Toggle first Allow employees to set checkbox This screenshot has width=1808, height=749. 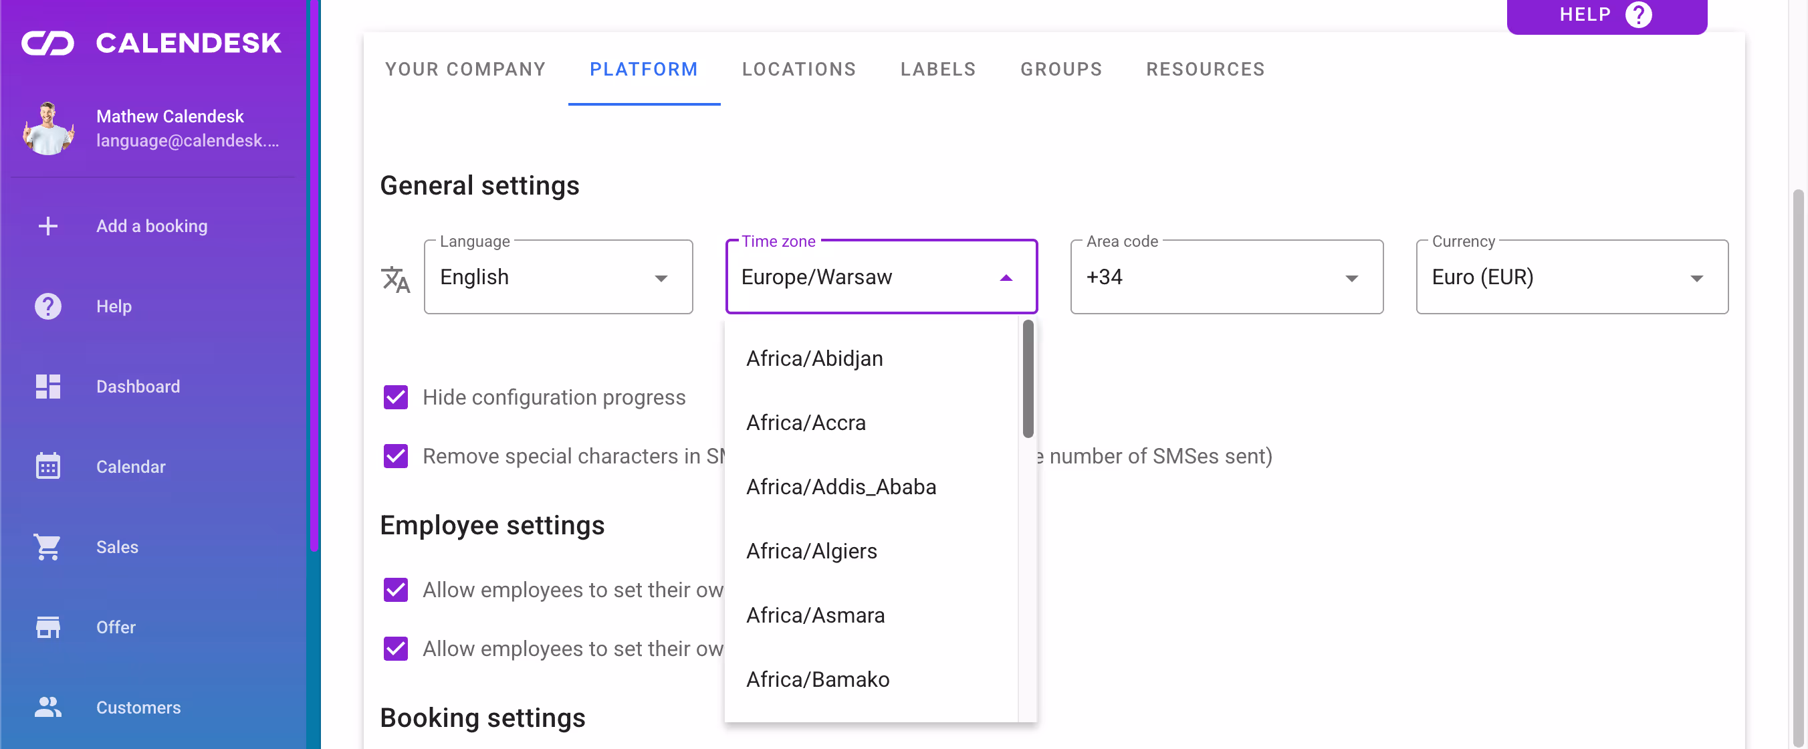point(396,590)
